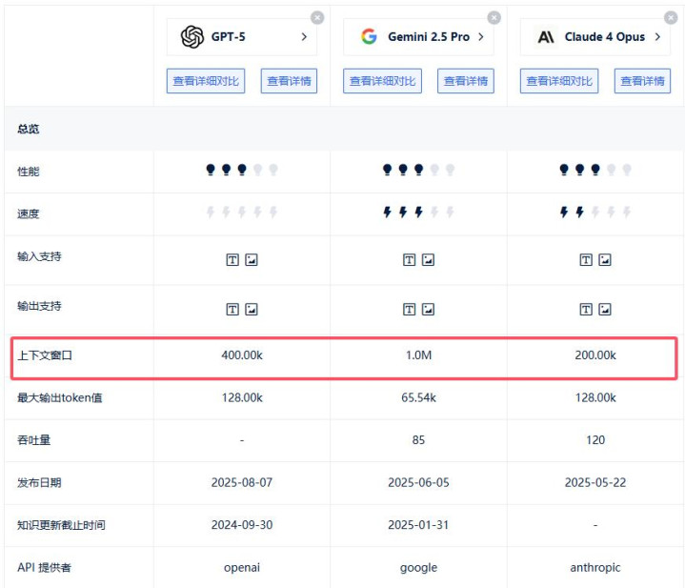685x588 pixels.
Task: Click the 吞吐量 row label
Action: (x=33, y=440)
